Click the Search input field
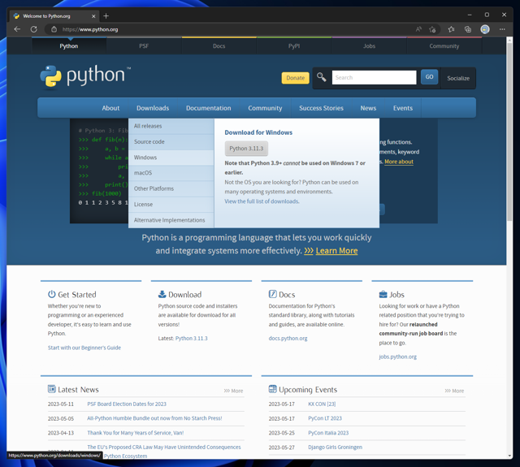 coord(374,77)
